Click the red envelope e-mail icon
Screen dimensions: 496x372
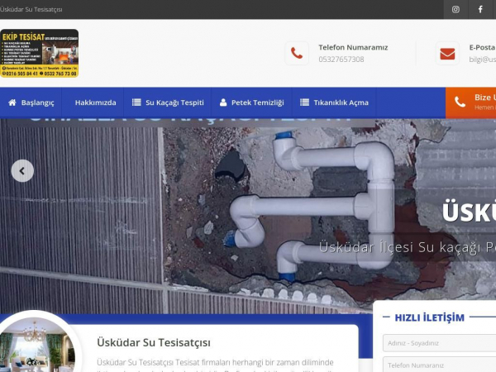coord(447,53)
